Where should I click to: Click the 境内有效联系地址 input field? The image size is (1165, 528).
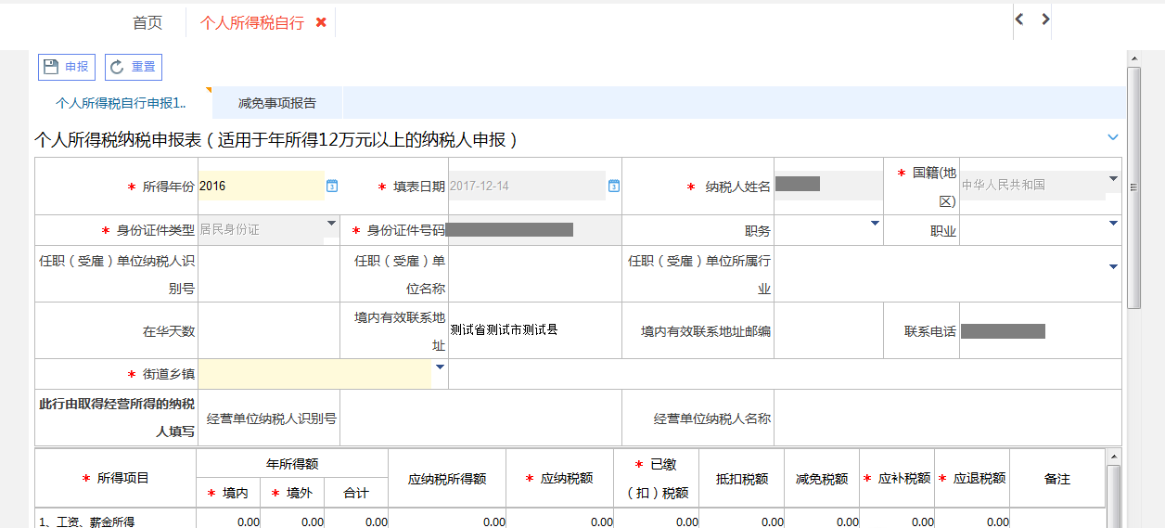pos(533,330)
